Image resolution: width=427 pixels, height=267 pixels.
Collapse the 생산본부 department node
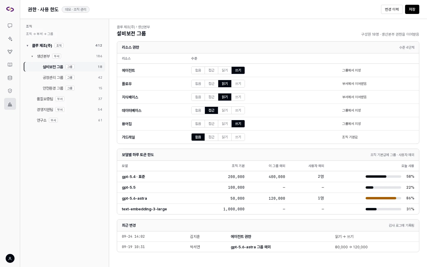pyautogui.click(x=32, y=56)
